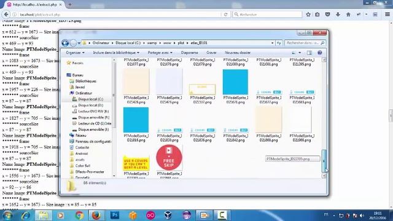Open address bar history dropdown
The image size is (393, 221).
point(272,43)
